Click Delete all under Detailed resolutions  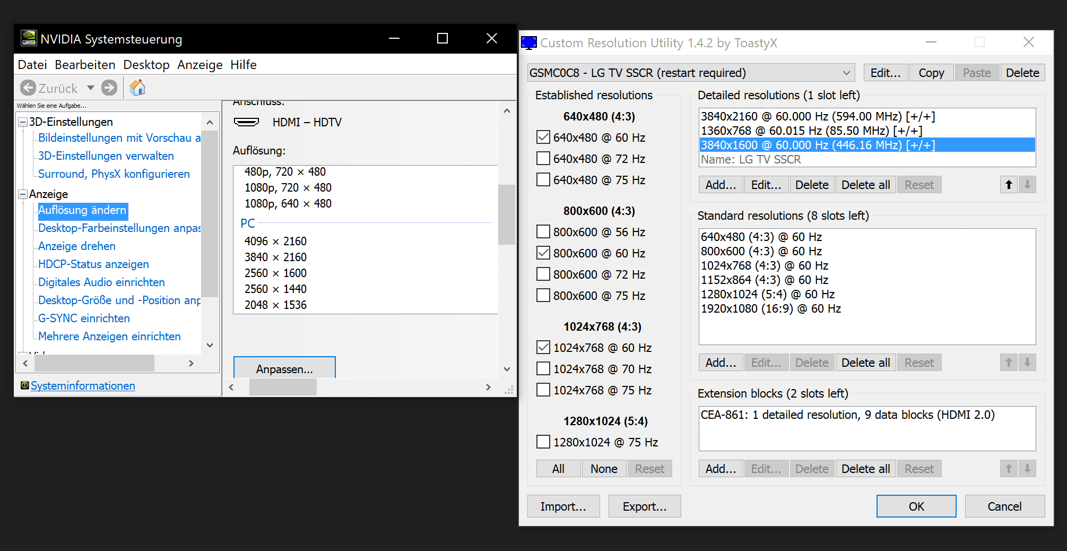tap(866, 185)
